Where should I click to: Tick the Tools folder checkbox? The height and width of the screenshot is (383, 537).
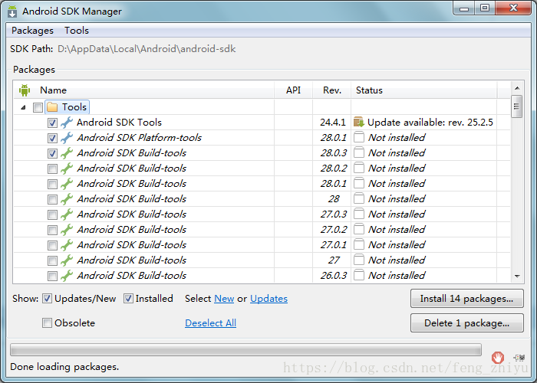point(38,107)
